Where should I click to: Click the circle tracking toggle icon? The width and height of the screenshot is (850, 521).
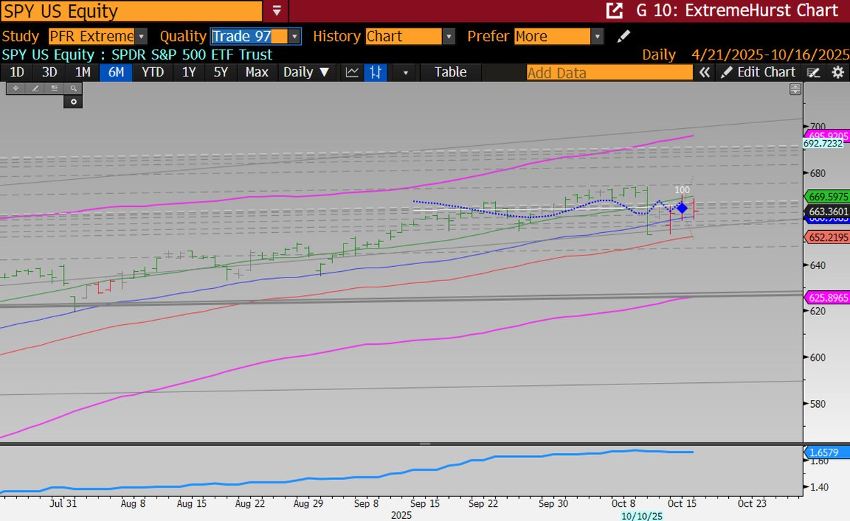click(72, 101)
